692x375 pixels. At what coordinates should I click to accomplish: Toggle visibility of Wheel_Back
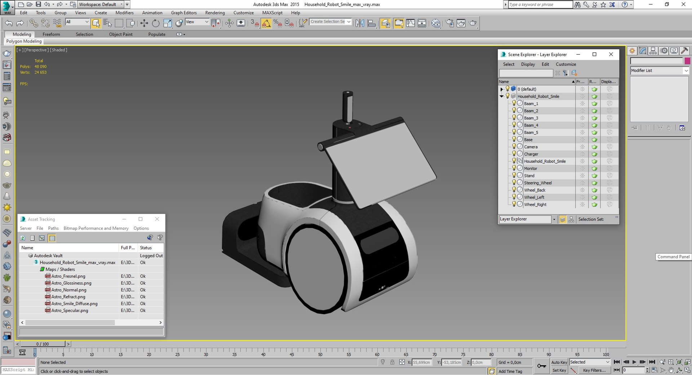514,190
